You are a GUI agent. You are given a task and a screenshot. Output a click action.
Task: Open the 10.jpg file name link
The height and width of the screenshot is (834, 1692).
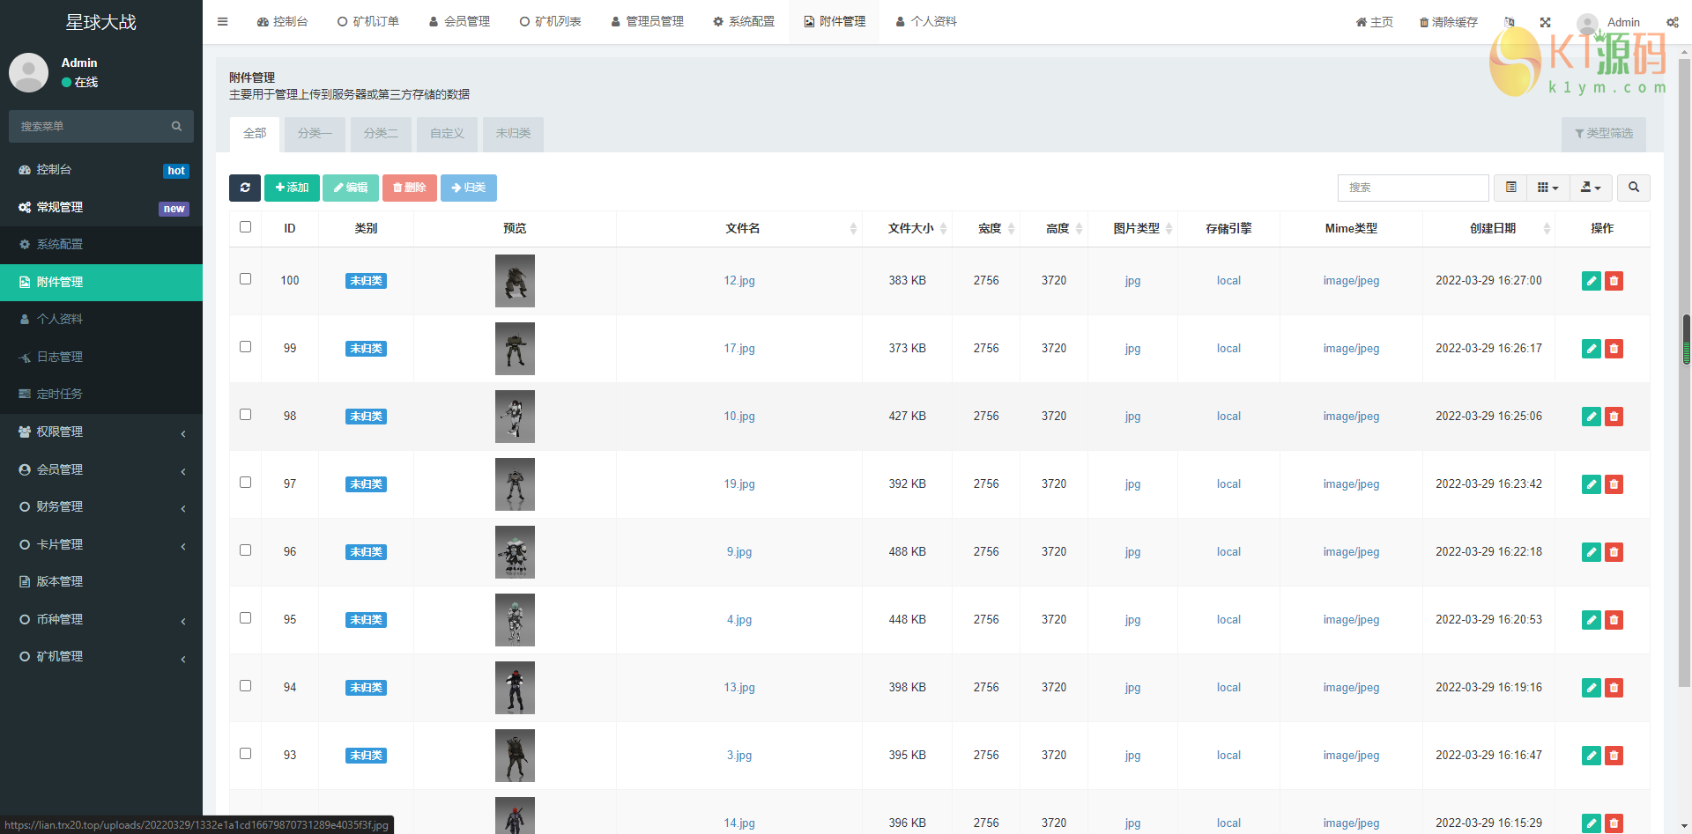[739, 417]
